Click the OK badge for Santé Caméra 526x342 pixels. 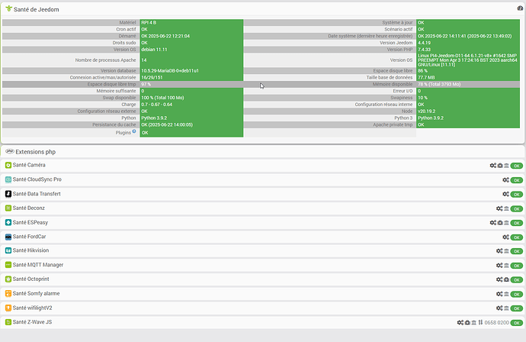(x=517, y=166)
